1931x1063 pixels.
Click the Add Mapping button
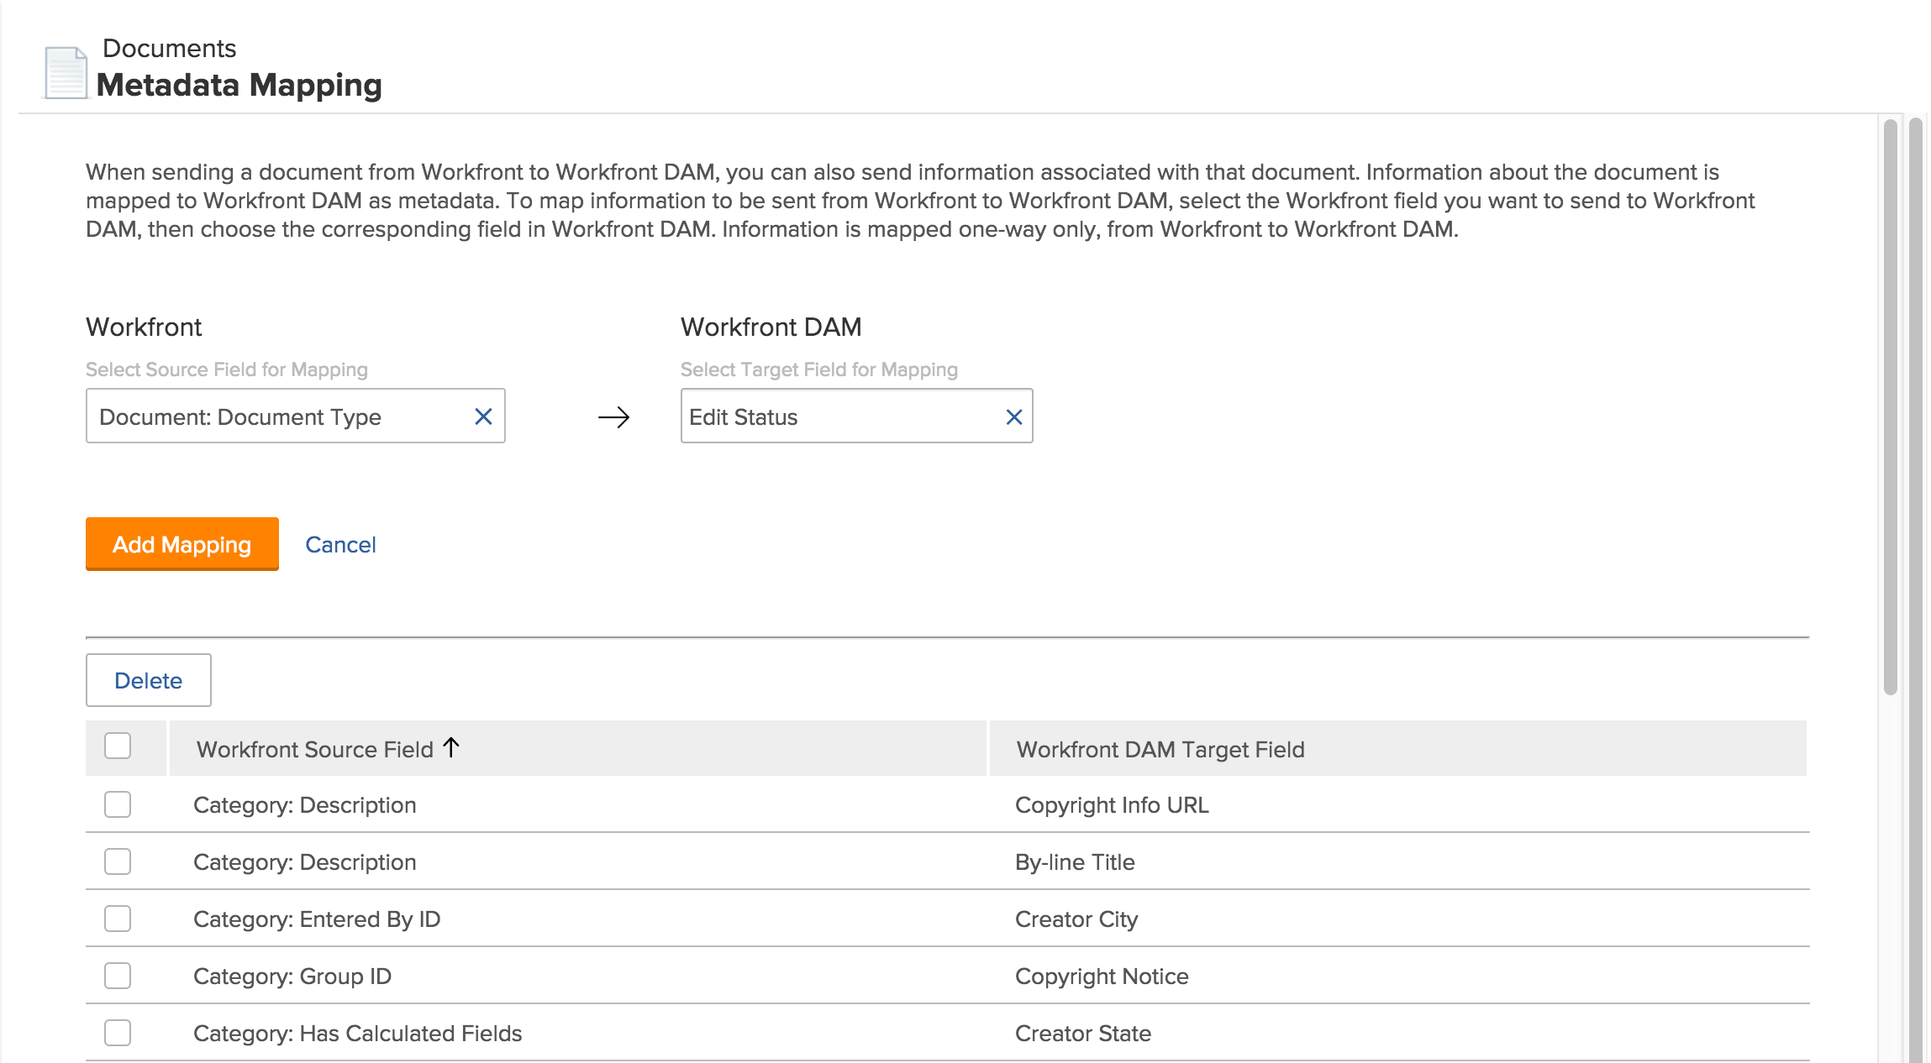[x=182, y=544]
